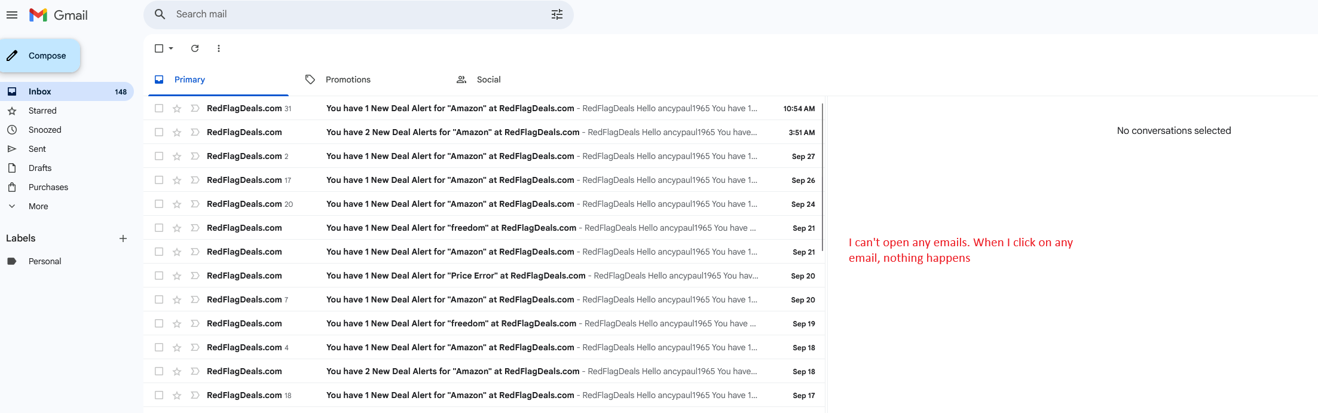Select checkbox of 3:51 AM email
Screen dimensions: 1318x413
click(159, 132)
